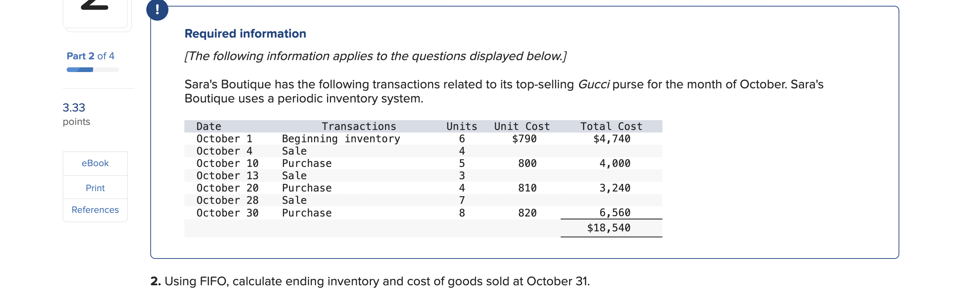
Task: Click the Total Cost column header
Action: pyautogui.click(x=611, y=126)
